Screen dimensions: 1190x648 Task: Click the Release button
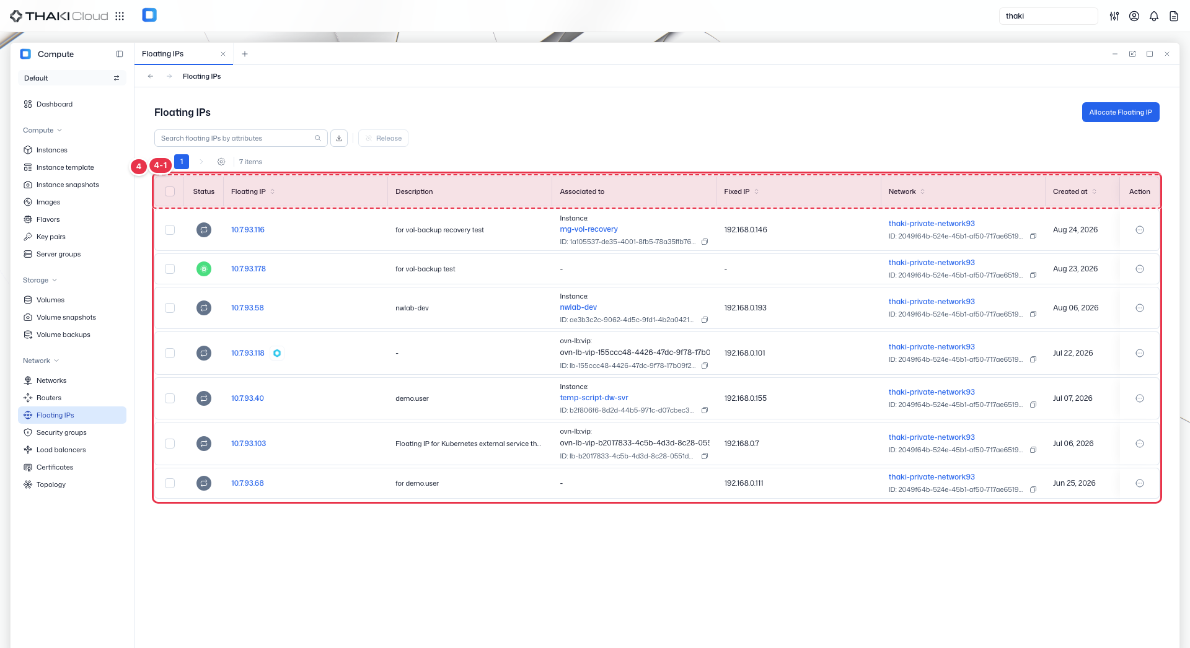click(x=384, y=138)
